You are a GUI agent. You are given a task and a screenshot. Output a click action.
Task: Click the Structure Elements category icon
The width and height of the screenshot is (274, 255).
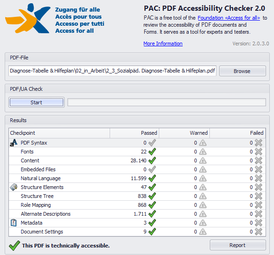point(14,187)
